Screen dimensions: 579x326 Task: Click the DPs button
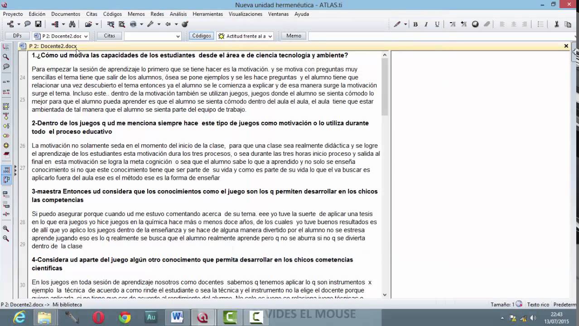pyautogui.click(x=17, y=36)
